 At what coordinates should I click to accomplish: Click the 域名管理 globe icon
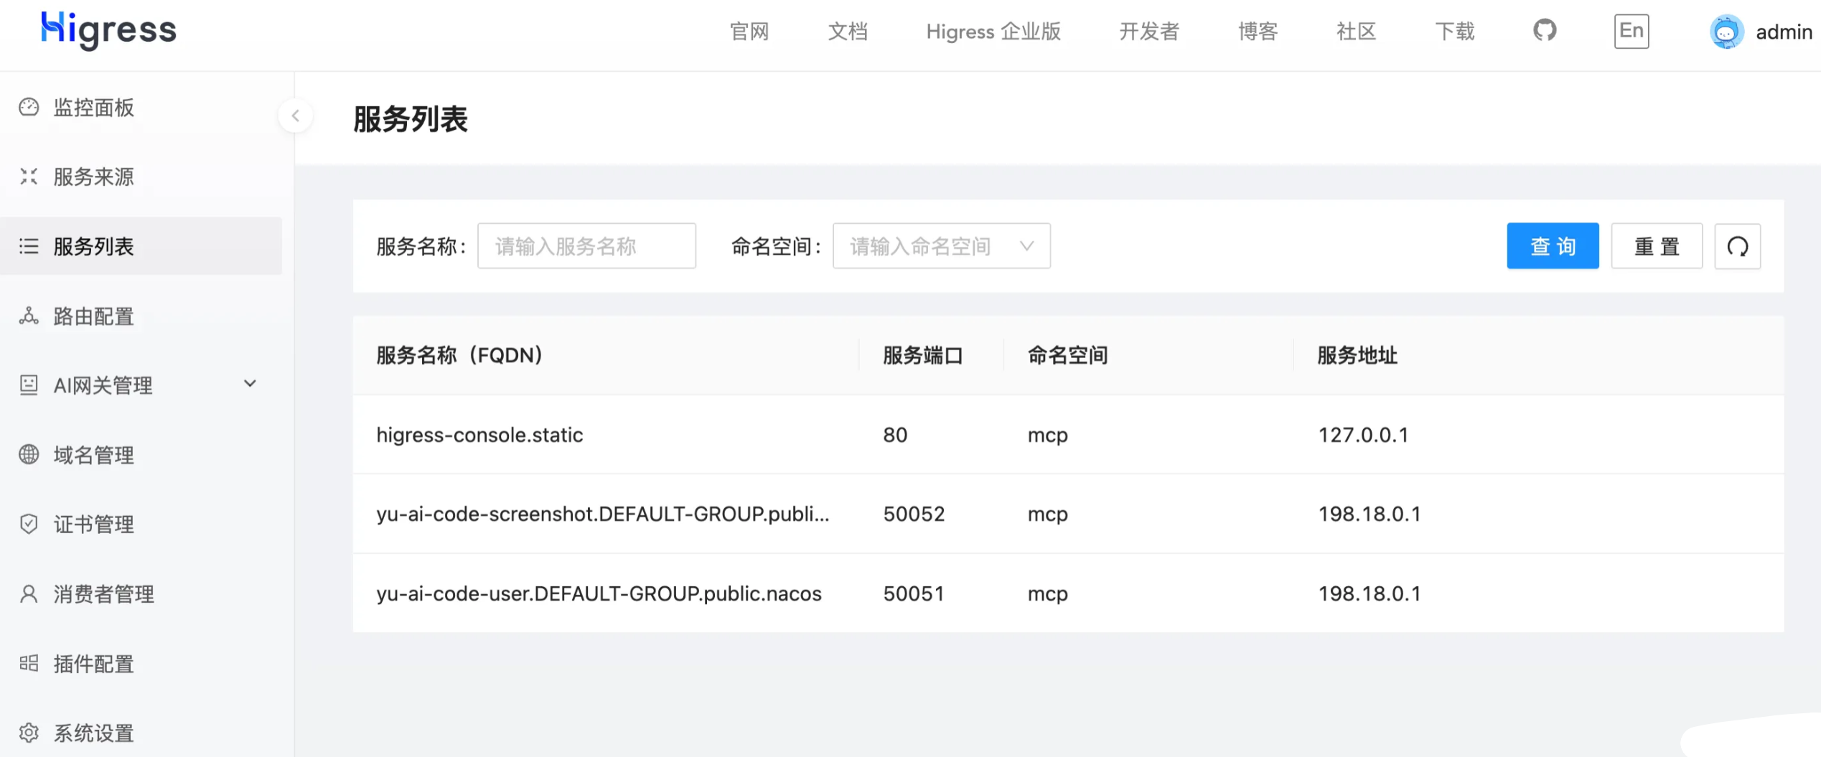[29, 454]
